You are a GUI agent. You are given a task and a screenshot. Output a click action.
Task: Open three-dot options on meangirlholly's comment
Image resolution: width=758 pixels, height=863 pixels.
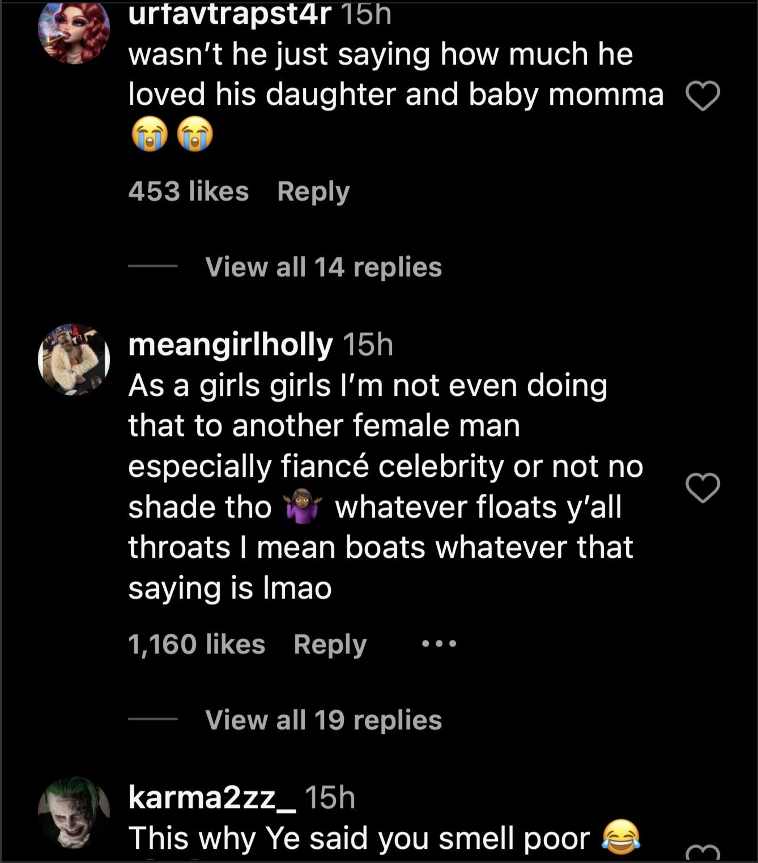coord(439,644)
